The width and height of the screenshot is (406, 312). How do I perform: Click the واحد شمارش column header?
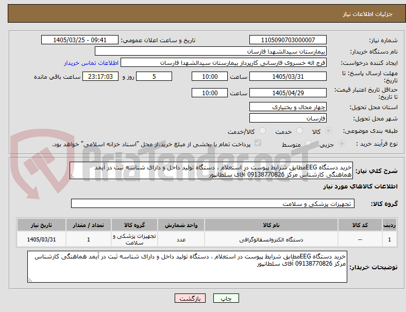click(x=181, y=225)
